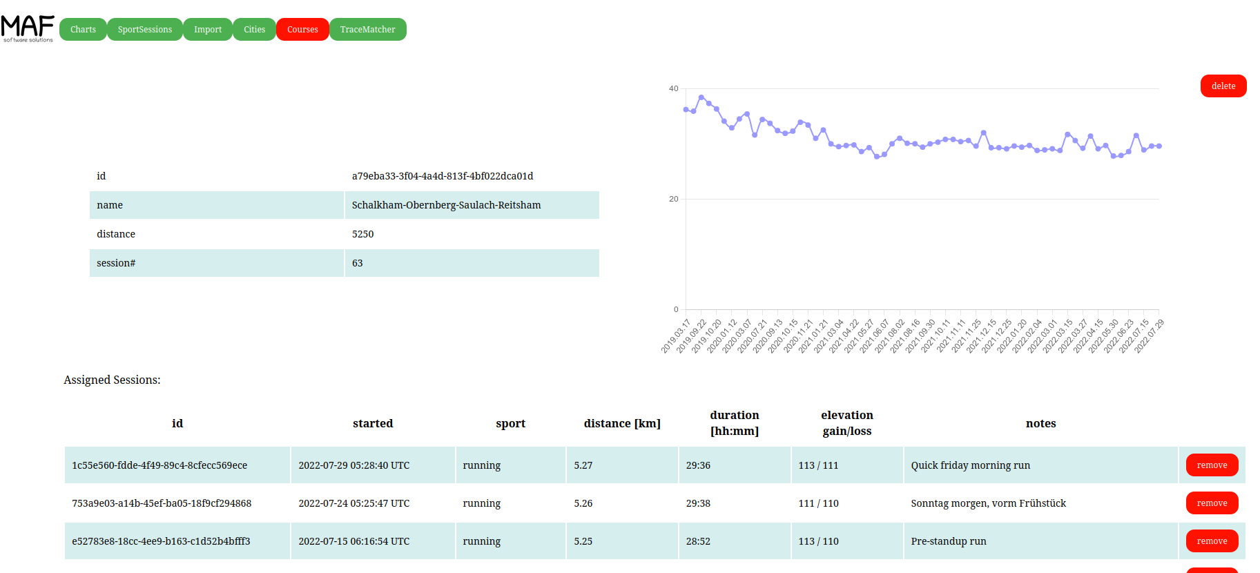Click the course name Schalkham-Obernberg-Saulach-Reitsham
1260x573 pixels.
(x=447, y=205)
